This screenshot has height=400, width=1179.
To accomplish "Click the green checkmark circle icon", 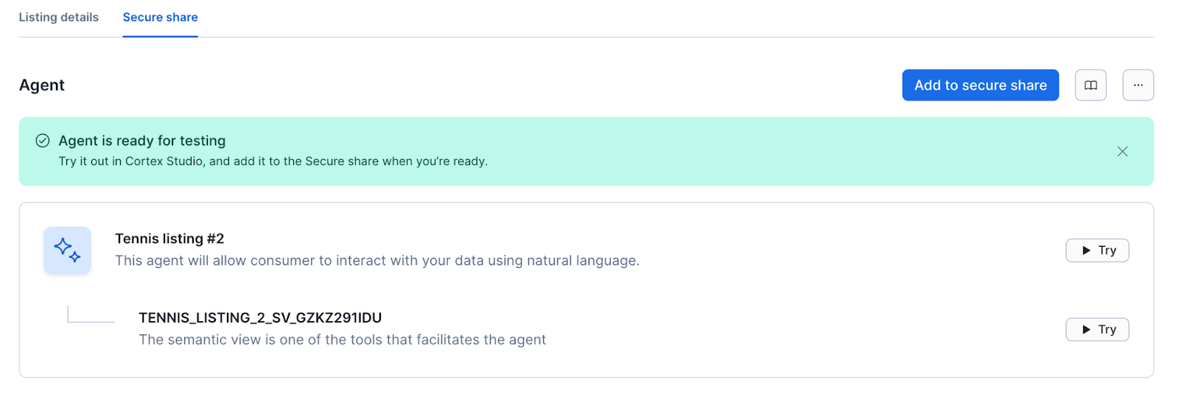I will 43,141.
